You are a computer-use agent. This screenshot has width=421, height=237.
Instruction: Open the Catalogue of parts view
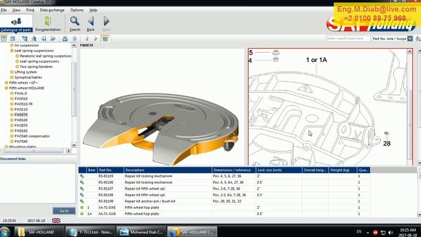(x=16, y=24)
